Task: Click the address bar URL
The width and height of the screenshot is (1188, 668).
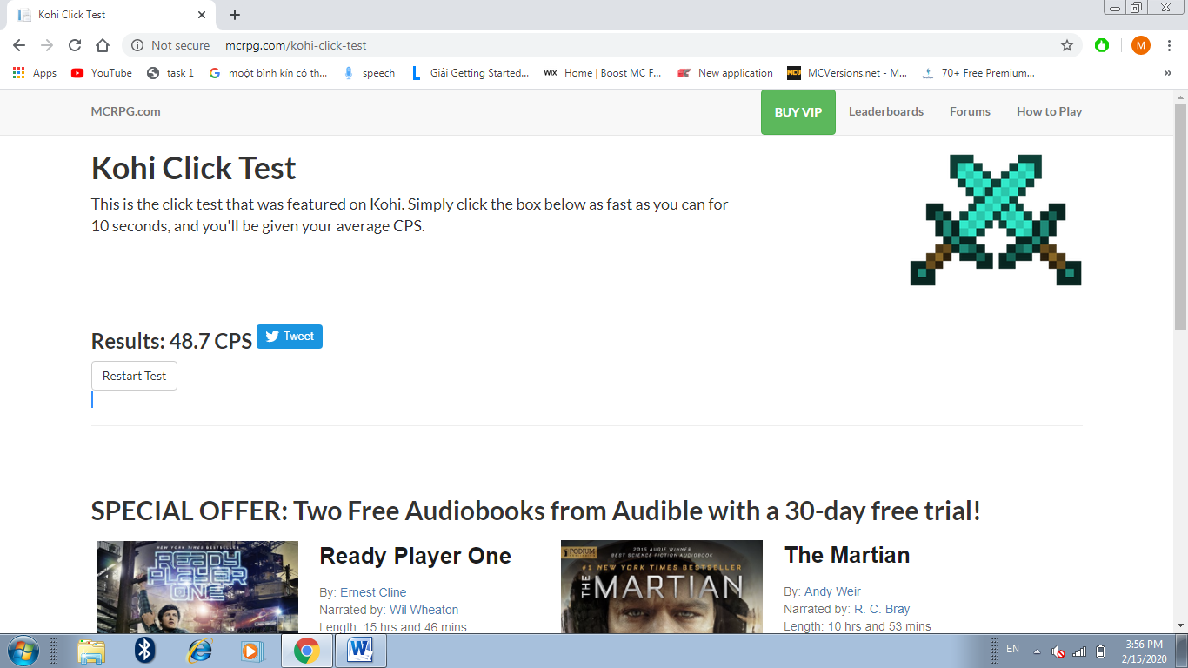Action: (x=296, y=45)
